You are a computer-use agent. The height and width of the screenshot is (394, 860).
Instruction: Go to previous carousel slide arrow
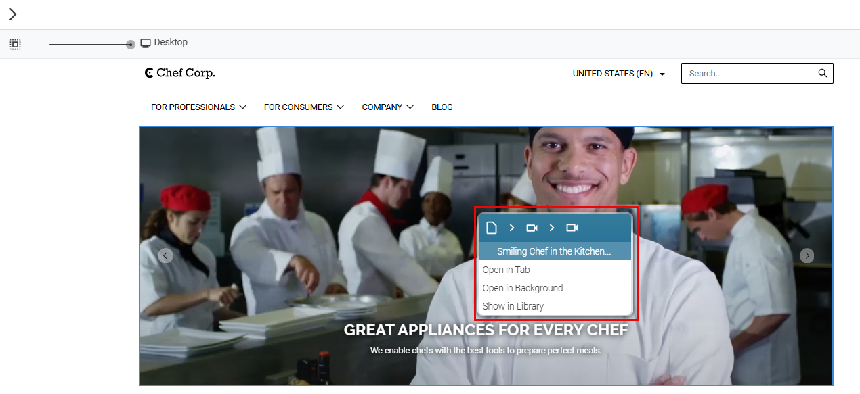point(165,255)
